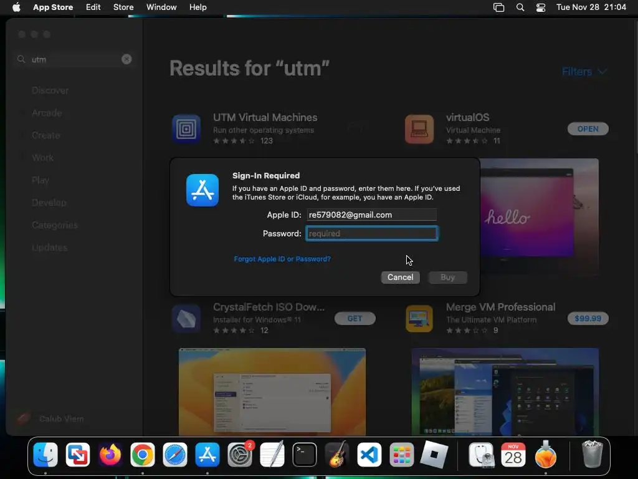Clear the utm search field
638x479 pixels.
coord(126,59)
